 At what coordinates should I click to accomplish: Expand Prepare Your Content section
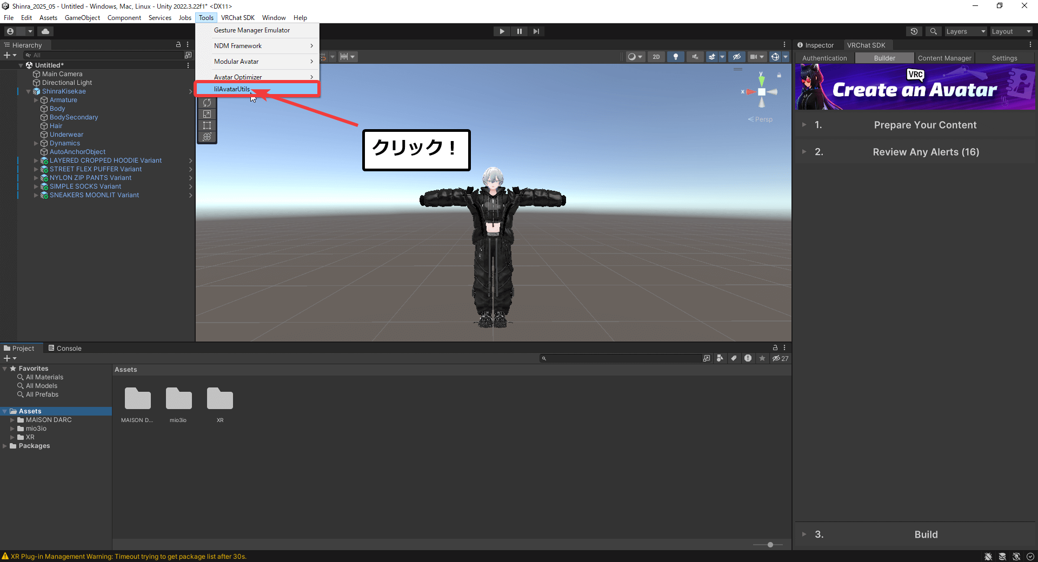(x=915, y=125)
